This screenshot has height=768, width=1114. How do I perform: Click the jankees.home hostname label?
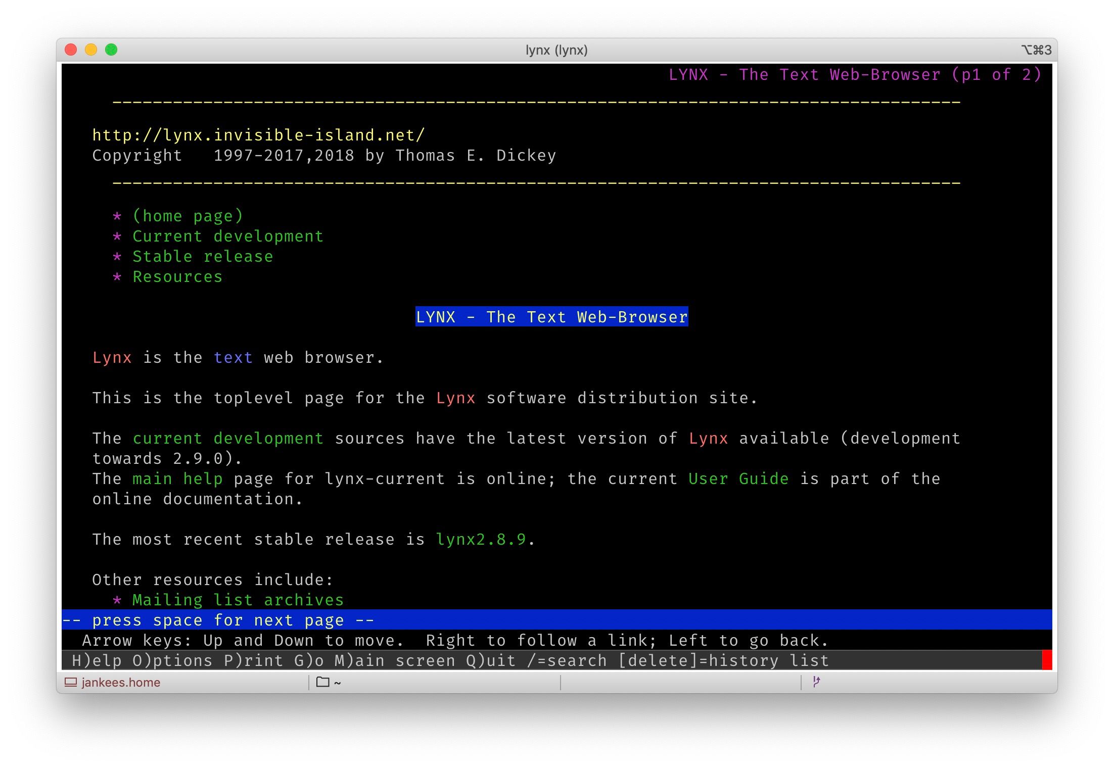tap(121, 682)
